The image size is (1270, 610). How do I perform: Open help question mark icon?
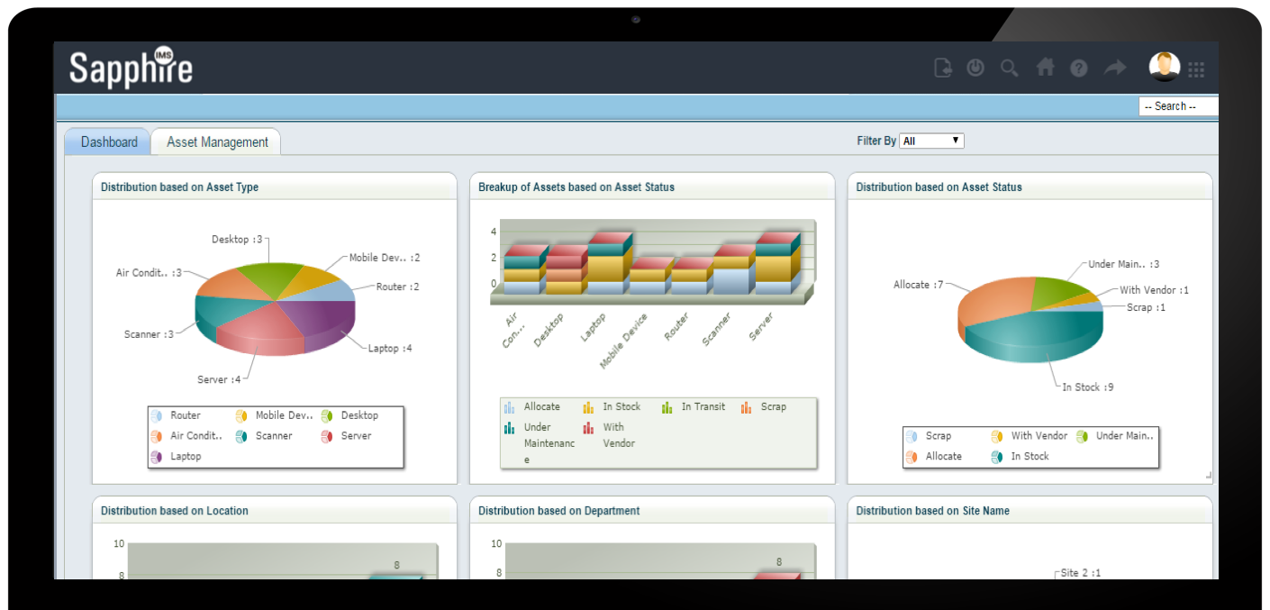click(1079, 68)
